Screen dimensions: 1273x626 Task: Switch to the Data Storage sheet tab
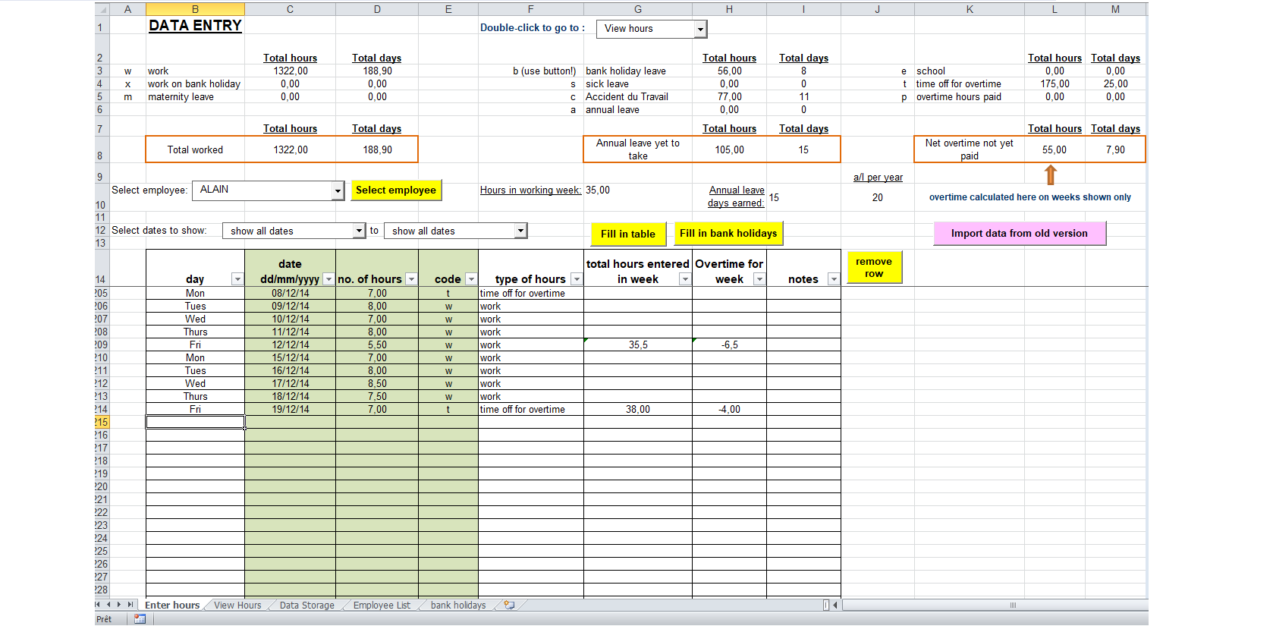[306, 606]
